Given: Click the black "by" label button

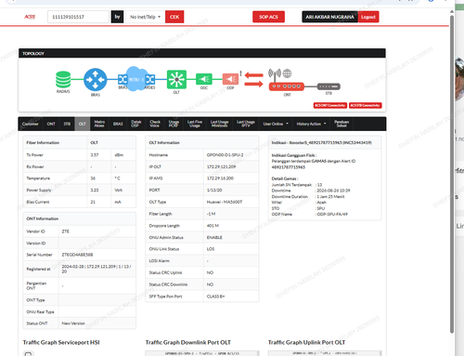Looking at the screenshot, I should tap(117, 17).
